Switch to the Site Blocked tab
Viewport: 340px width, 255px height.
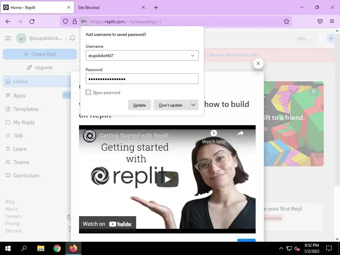coord(110,8)
